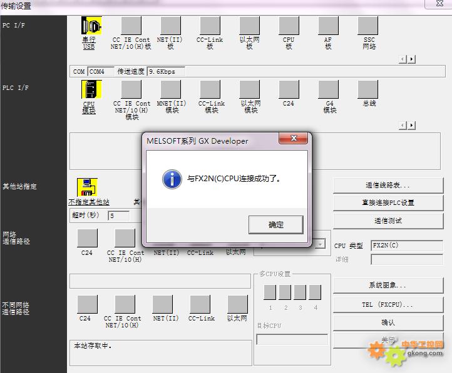Choose multi-CPU target box 2
Viewport: 452px width, 373px height.
click(285, 292)
